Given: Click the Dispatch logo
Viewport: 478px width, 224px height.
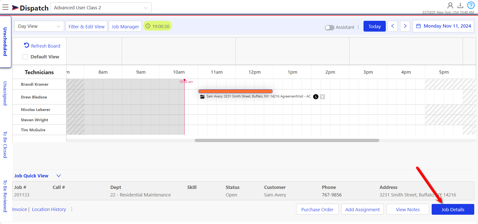Looking at the screenshot, I should (30, 8).
